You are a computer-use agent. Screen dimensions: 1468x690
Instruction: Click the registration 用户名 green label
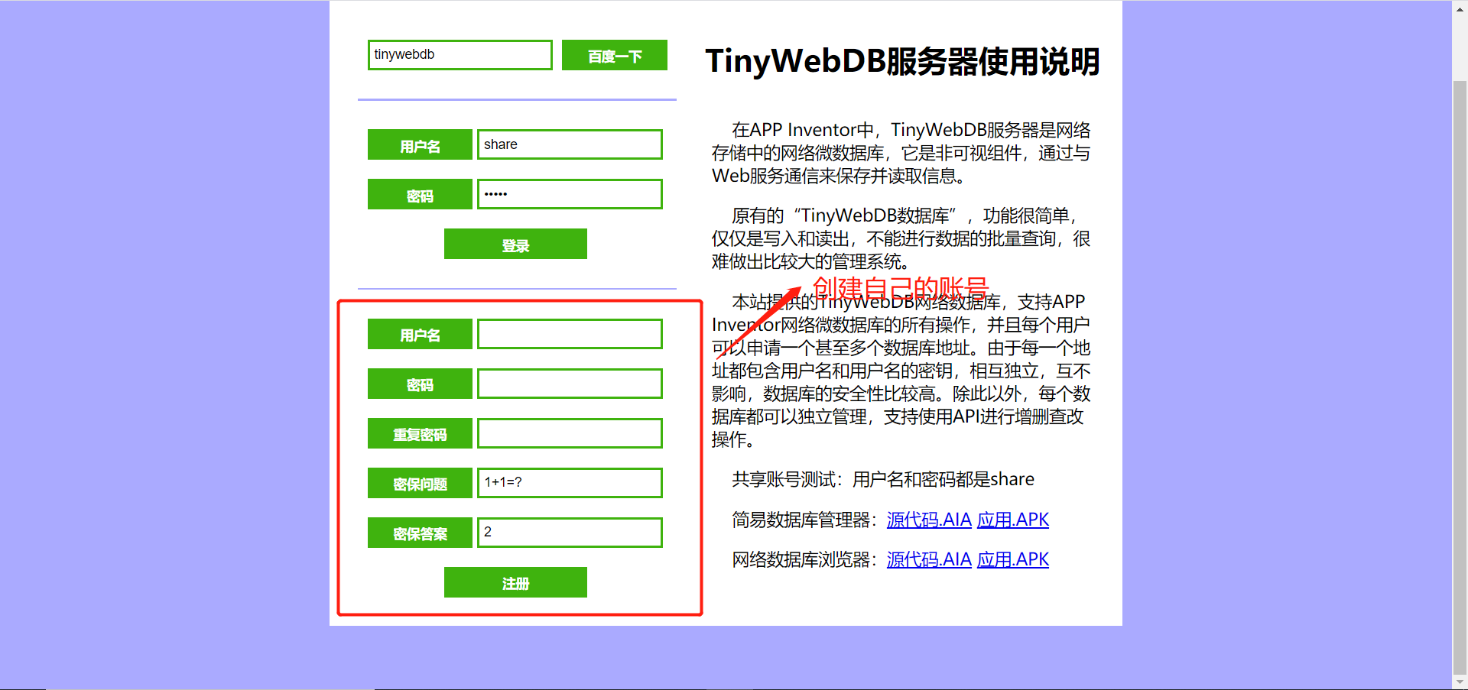click(420, 334)
